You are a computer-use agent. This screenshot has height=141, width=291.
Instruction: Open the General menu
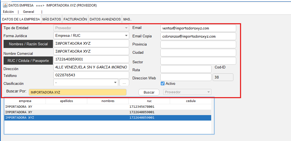[29, 12]
